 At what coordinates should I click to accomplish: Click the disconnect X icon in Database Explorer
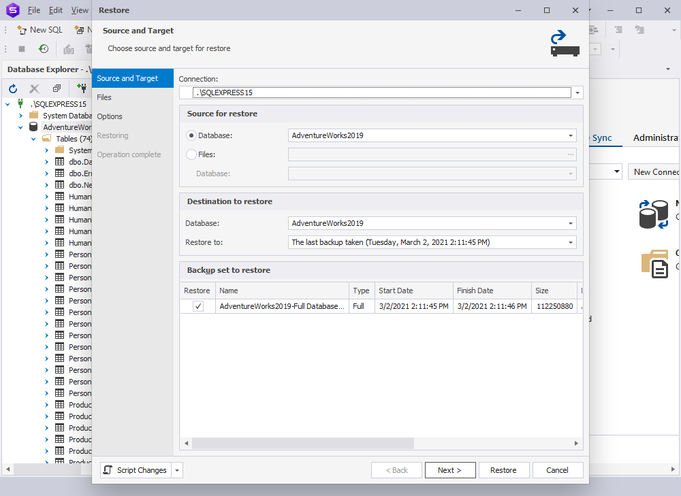click(x=34, y=88)
